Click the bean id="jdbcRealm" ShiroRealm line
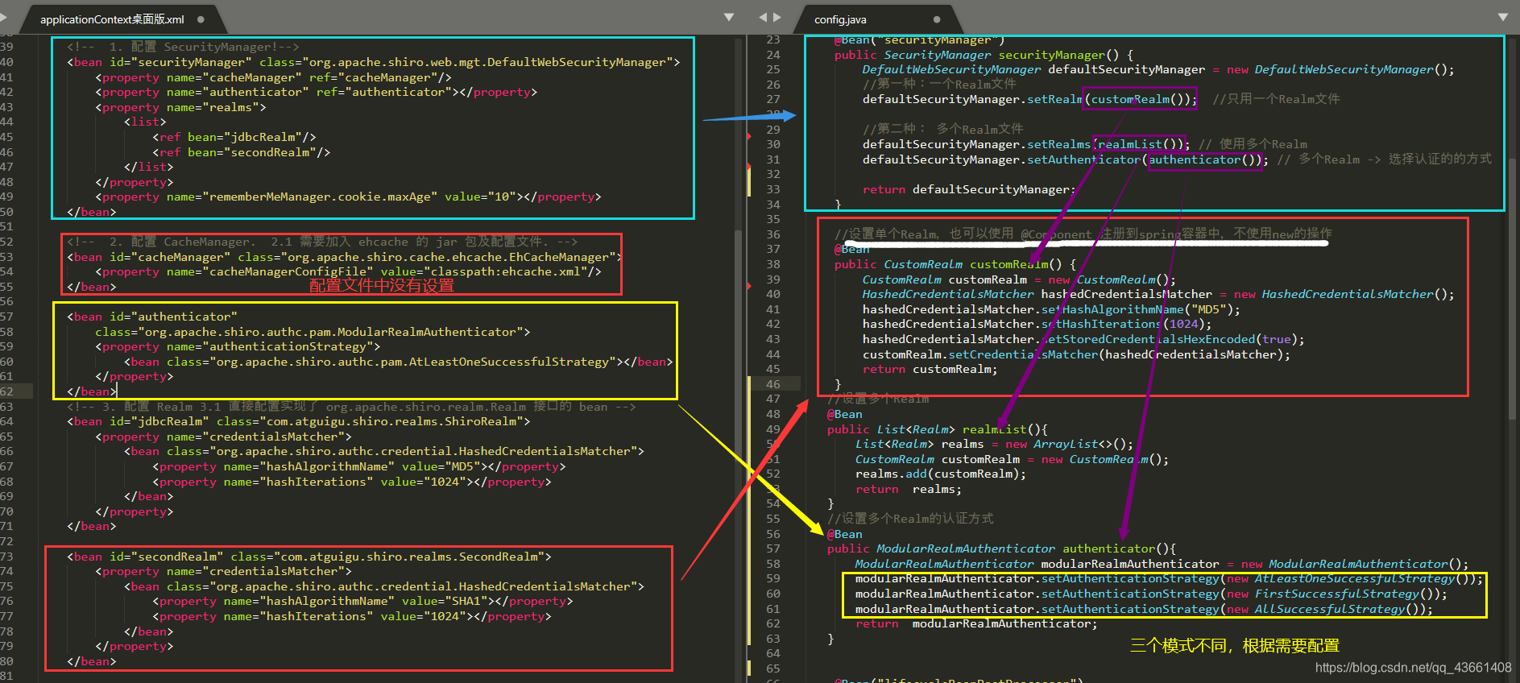 (299, 421)
